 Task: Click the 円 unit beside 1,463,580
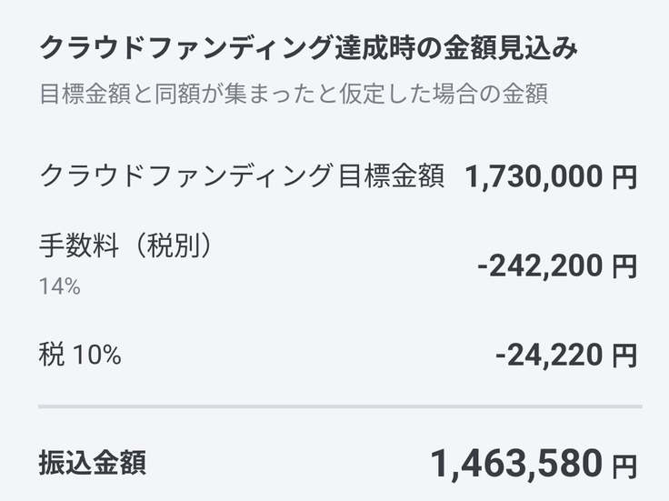[624, 466]
